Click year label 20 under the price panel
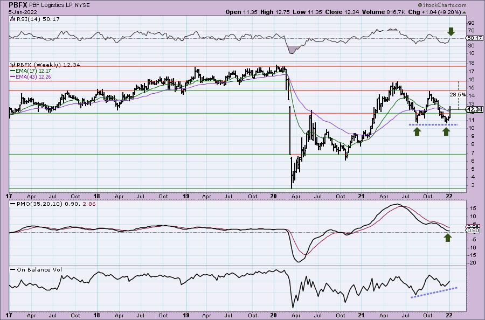This screenshot has width=485, height=320. point(273,196)
